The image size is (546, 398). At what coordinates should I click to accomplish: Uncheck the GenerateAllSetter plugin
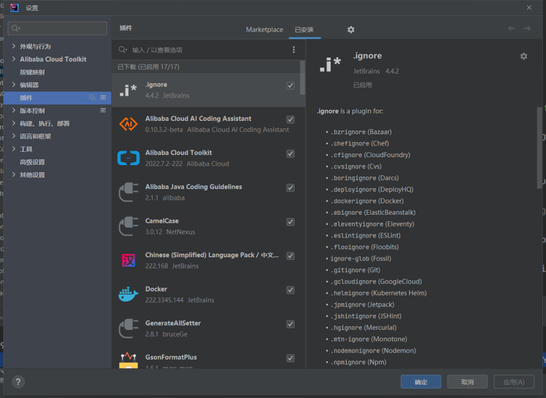point(291,324)
